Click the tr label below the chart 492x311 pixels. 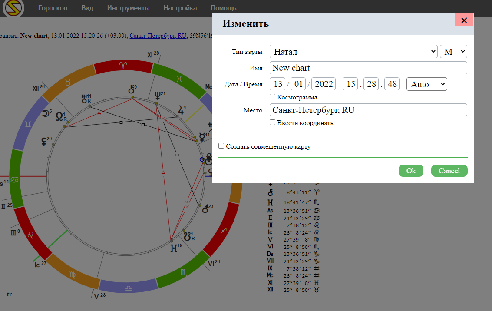click(10, 294)
